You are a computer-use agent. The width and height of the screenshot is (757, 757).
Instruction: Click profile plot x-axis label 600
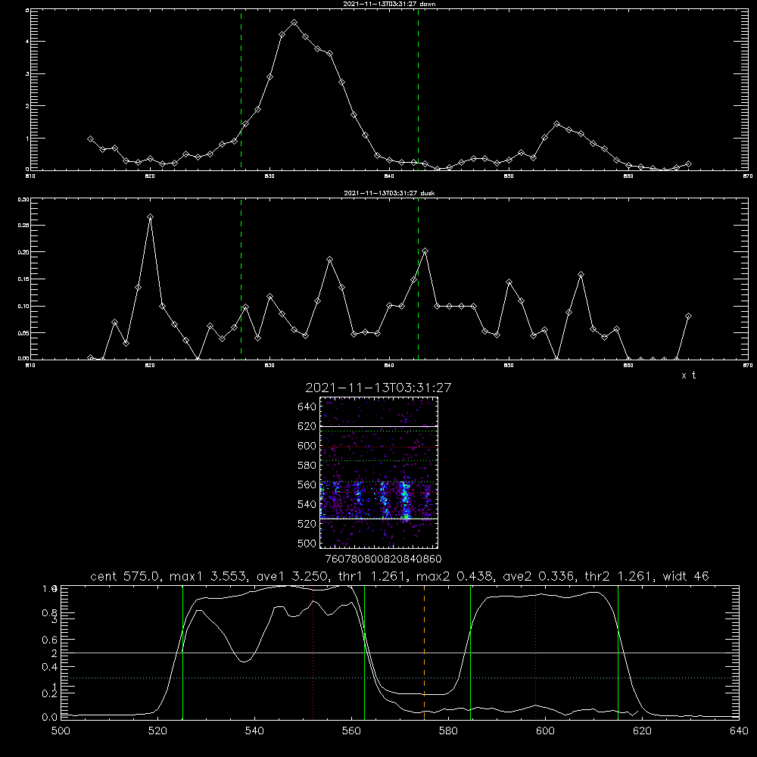pos(545,731)
